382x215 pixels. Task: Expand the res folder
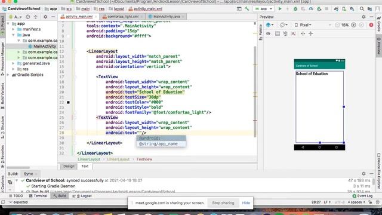point(13,69)
